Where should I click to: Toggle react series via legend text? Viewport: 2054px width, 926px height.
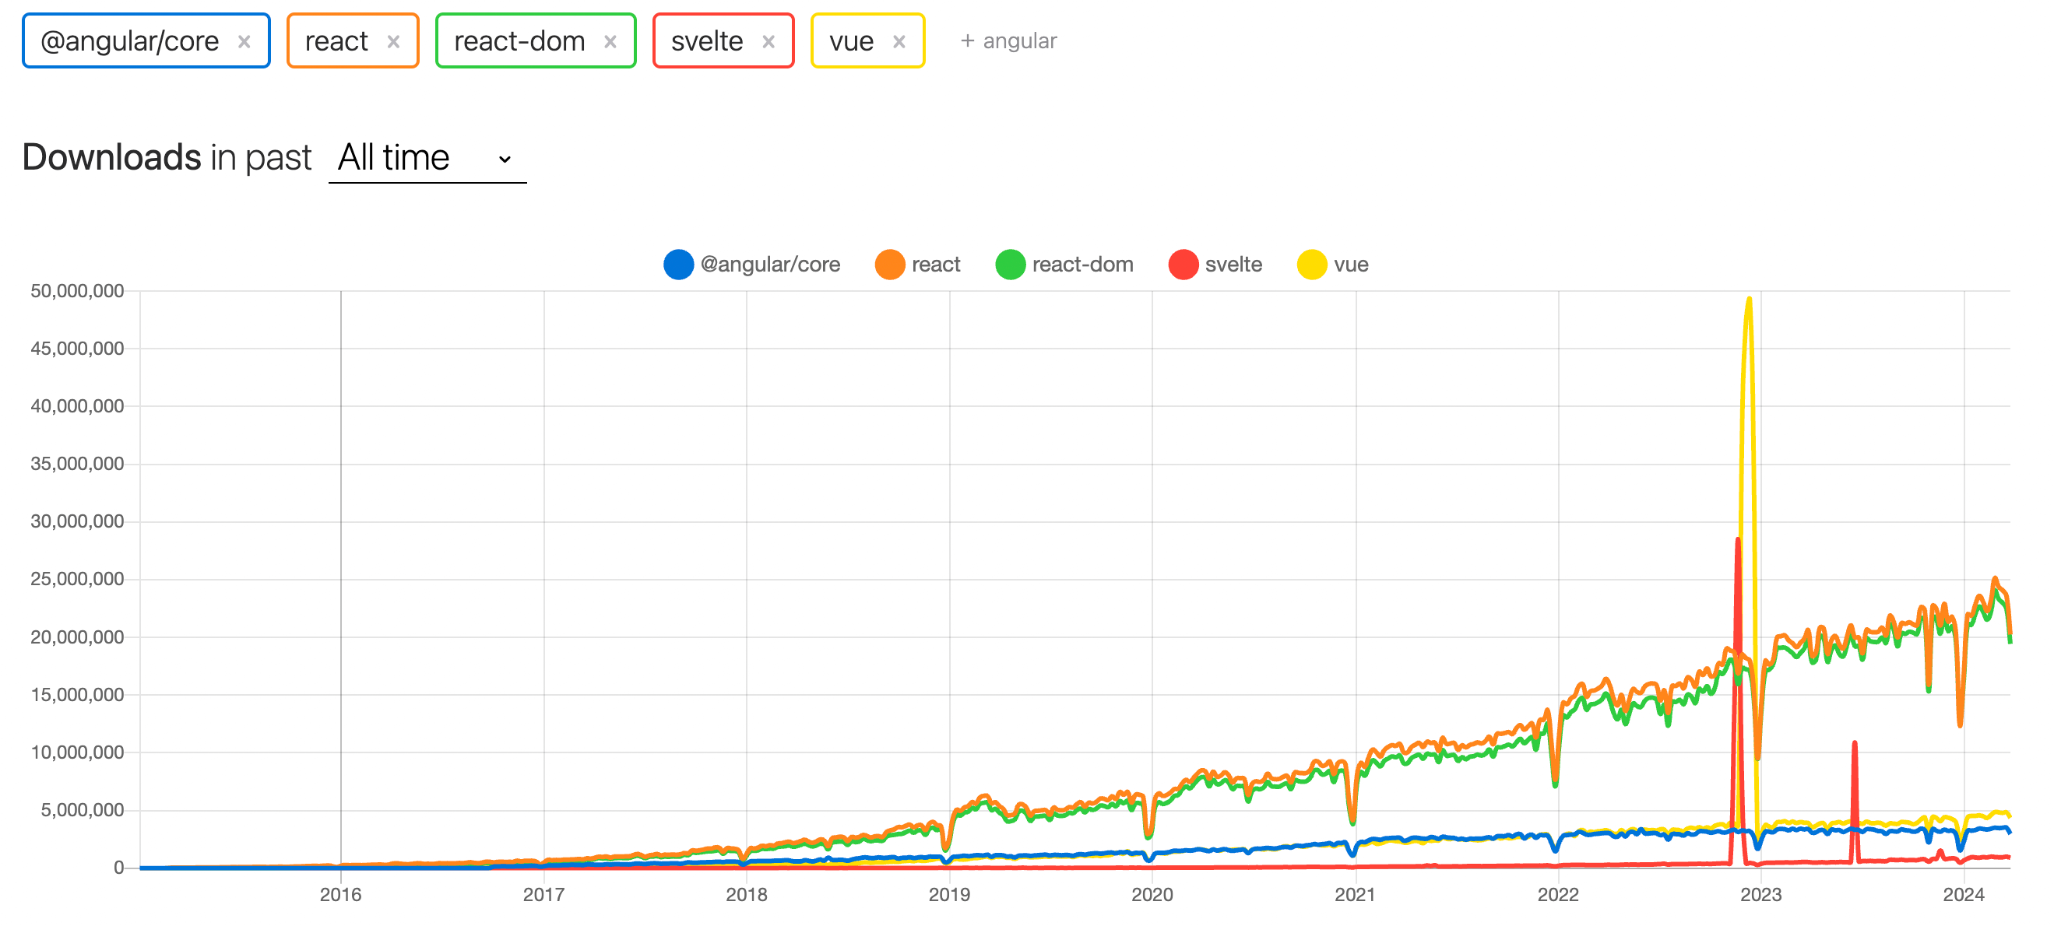click(x=936, y=265)
